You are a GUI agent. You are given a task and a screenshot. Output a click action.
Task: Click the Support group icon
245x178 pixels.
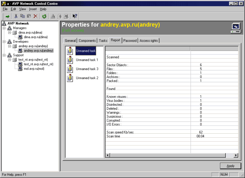click(x=9, y=55)
